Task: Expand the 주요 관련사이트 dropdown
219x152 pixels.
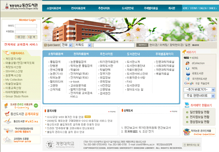Action: (x=199, y=96)
